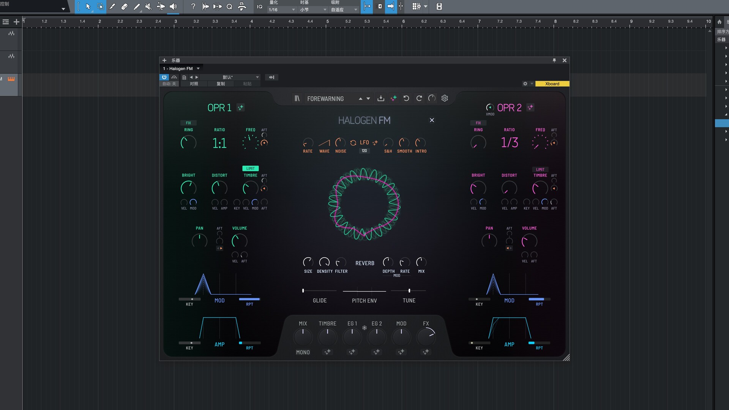Enable OPR 2 LIMIT on timbre
The height and width of the screenshot is (410, 729).
[x=540, y=169]
